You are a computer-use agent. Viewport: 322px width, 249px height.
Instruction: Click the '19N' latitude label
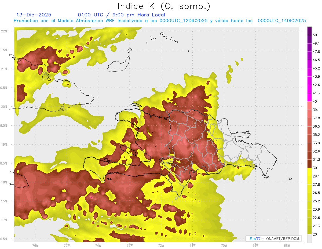click(x=5, y=144)
